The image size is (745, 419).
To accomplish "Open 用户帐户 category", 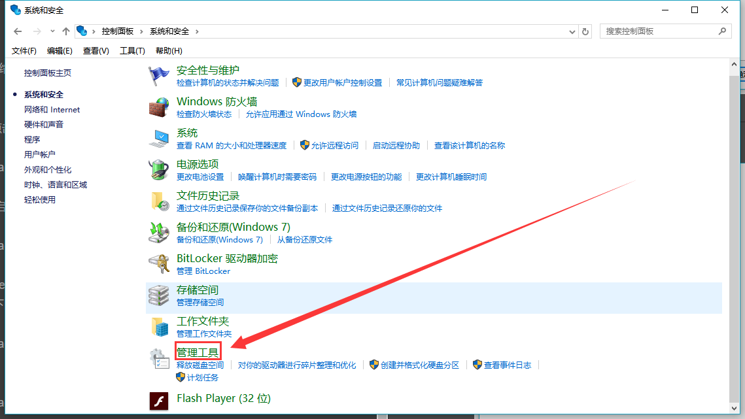I will (39, 155).
